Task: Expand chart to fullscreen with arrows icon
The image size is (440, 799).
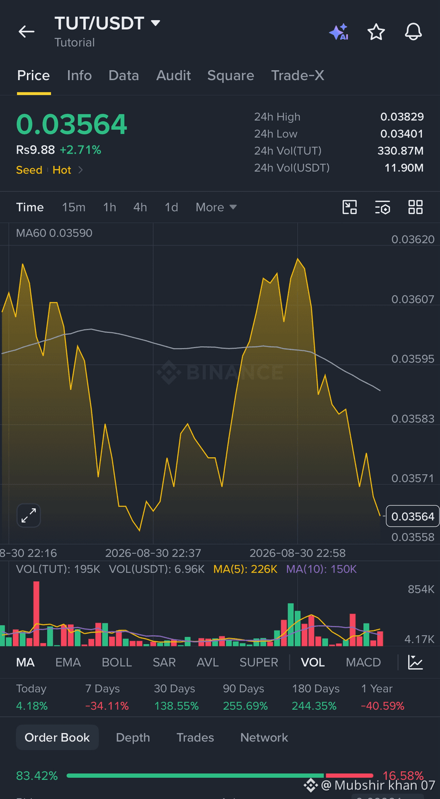Action: tap(29, 516)
